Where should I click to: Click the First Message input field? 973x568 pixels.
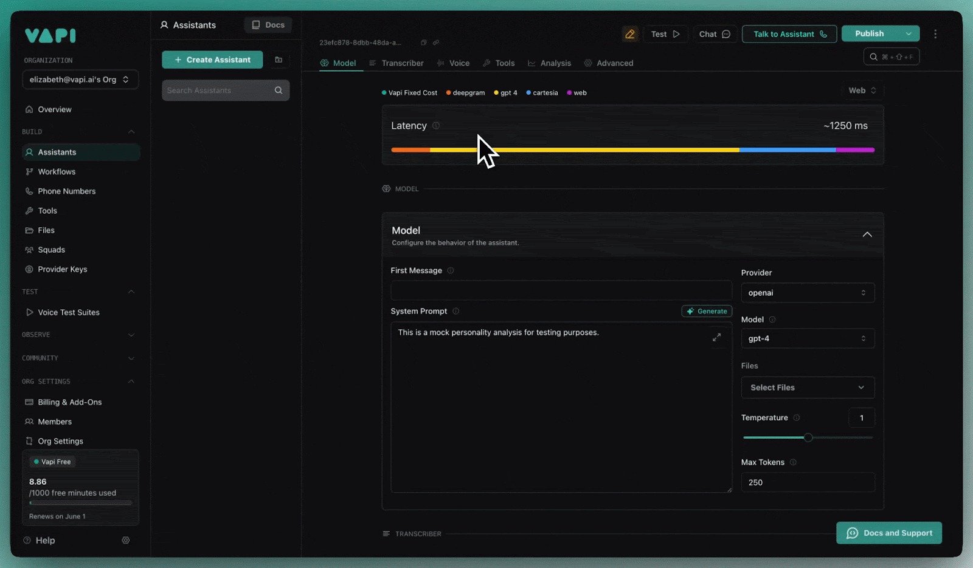tap(561, 290)
